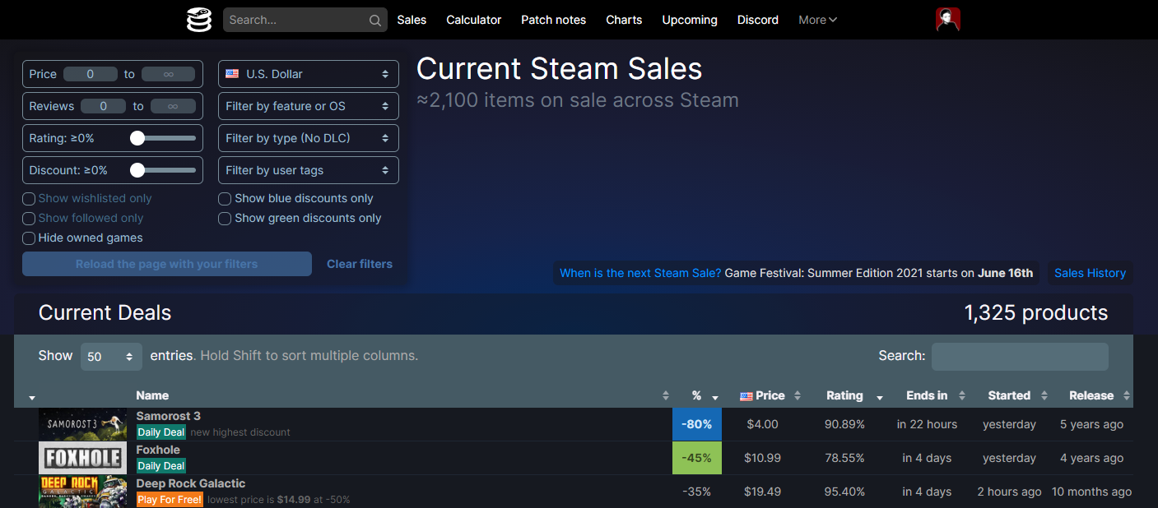Image resolution: width=1158 pixels, height=508 pixels.
Task: Enable Hide owned games checkbox
Action: [29, 238]
